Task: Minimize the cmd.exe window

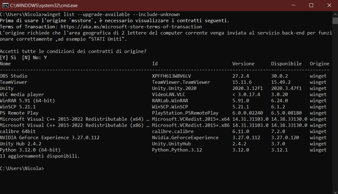Action: (x=293, y=5)
